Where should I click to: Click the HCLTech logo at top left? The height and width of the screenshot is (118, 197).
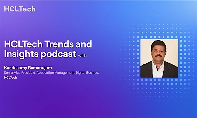pyautogui.click(x=20, y=9)
